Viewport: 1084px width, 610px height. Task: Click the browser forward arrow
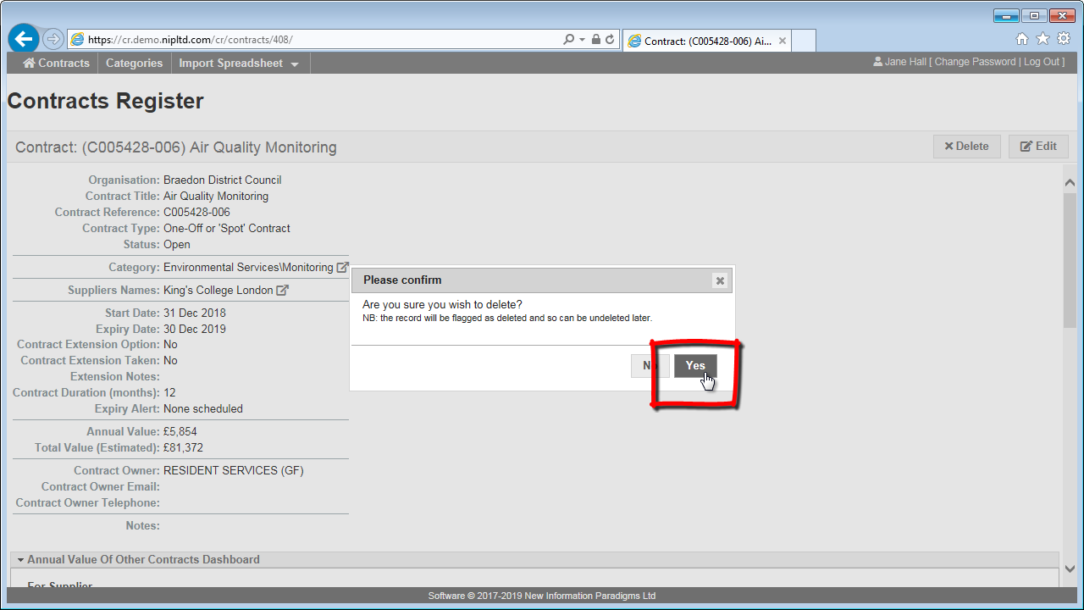tap(53, 39)
